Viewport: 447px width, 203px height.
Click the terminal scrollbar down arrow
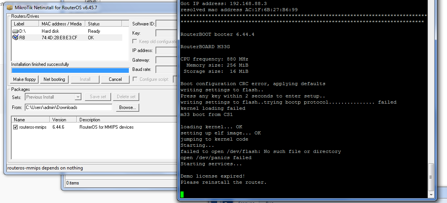click(431, 195)
